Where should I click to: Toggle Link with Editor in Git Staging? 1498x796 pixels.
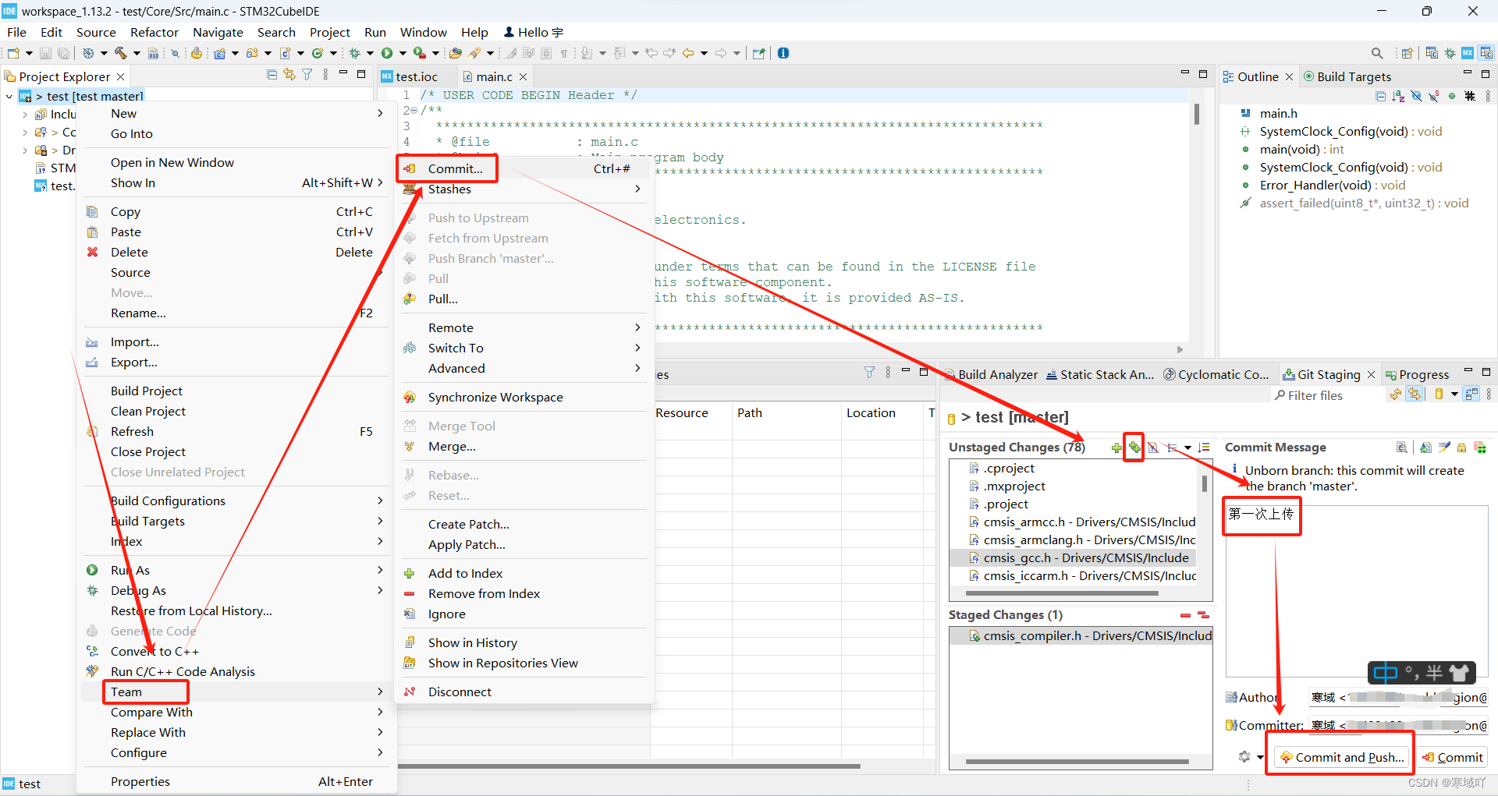pos(1414,394)
